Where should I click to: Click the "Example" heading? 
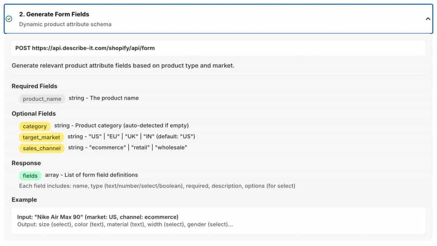coord(24,200)
